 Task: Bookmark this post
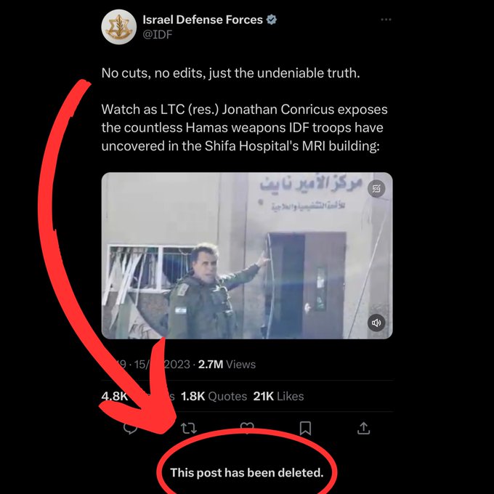tap(305, 428)
